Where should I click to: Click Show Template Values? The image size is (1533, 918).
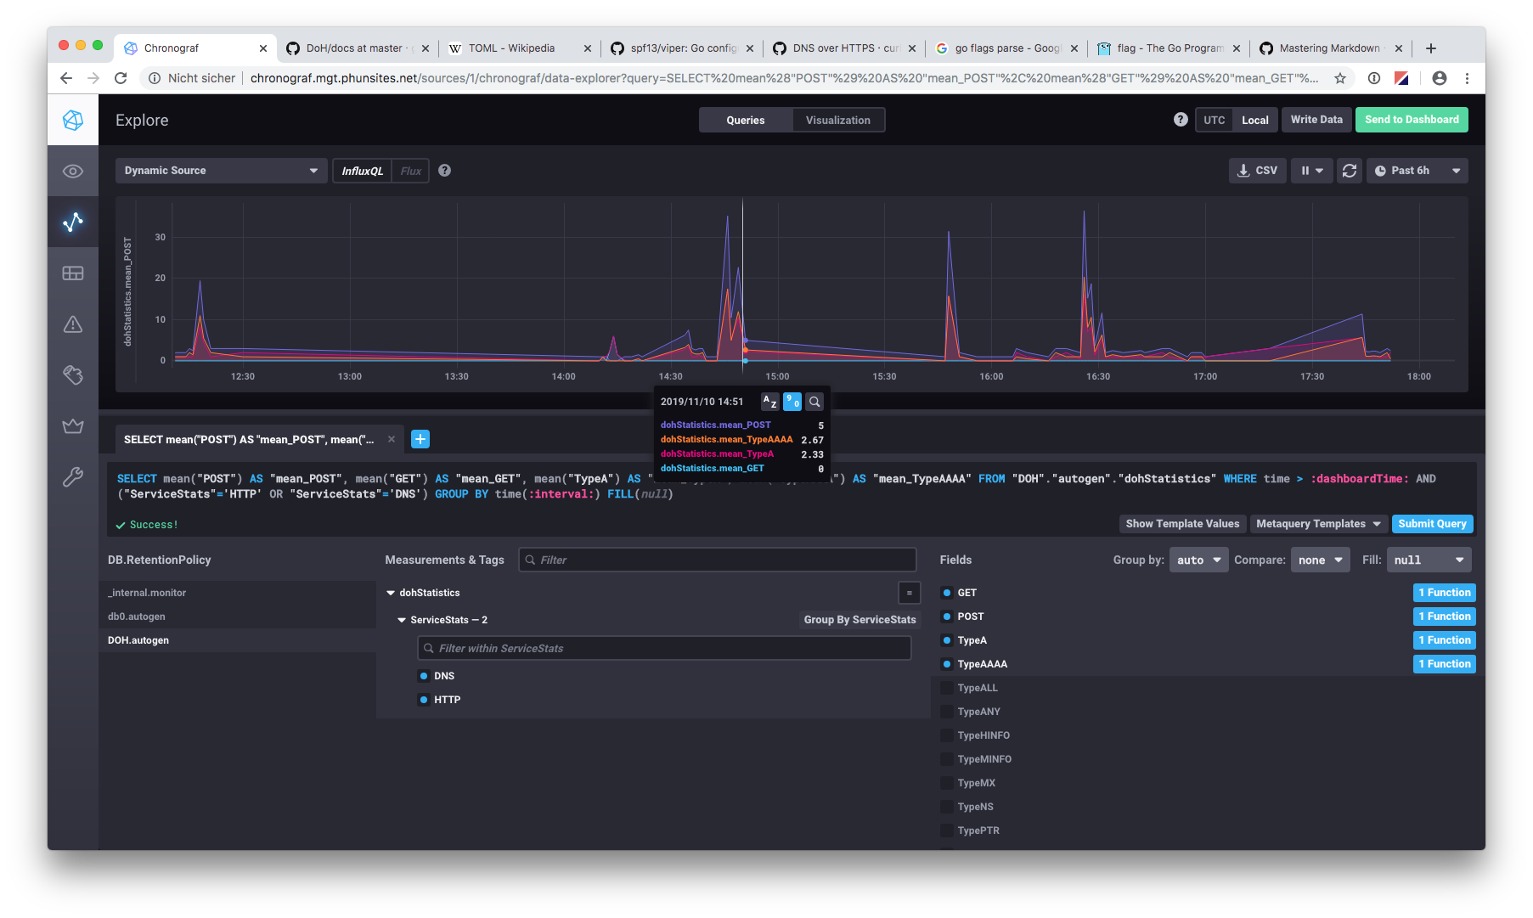click(x=1182, y=524)
